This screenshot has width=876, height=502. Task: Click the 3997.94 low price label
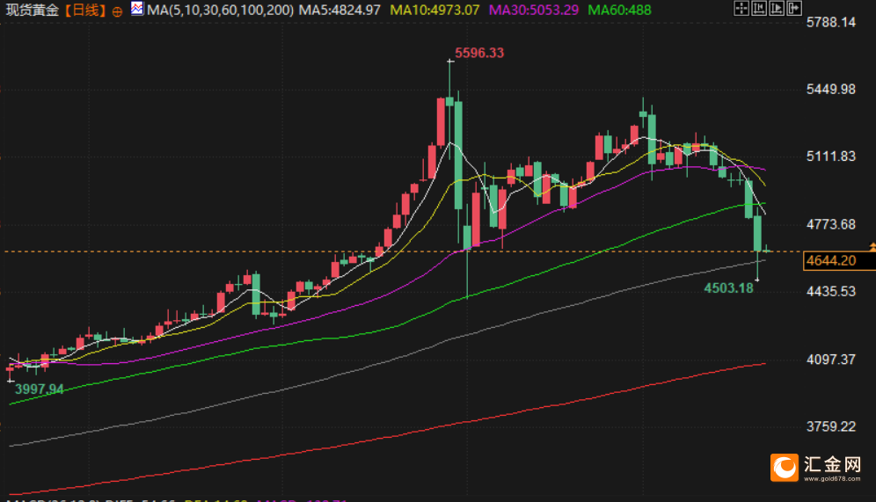[39, 389]
